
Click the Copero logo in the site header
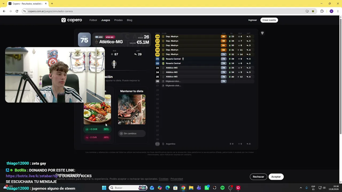click(x=72, y=20)
